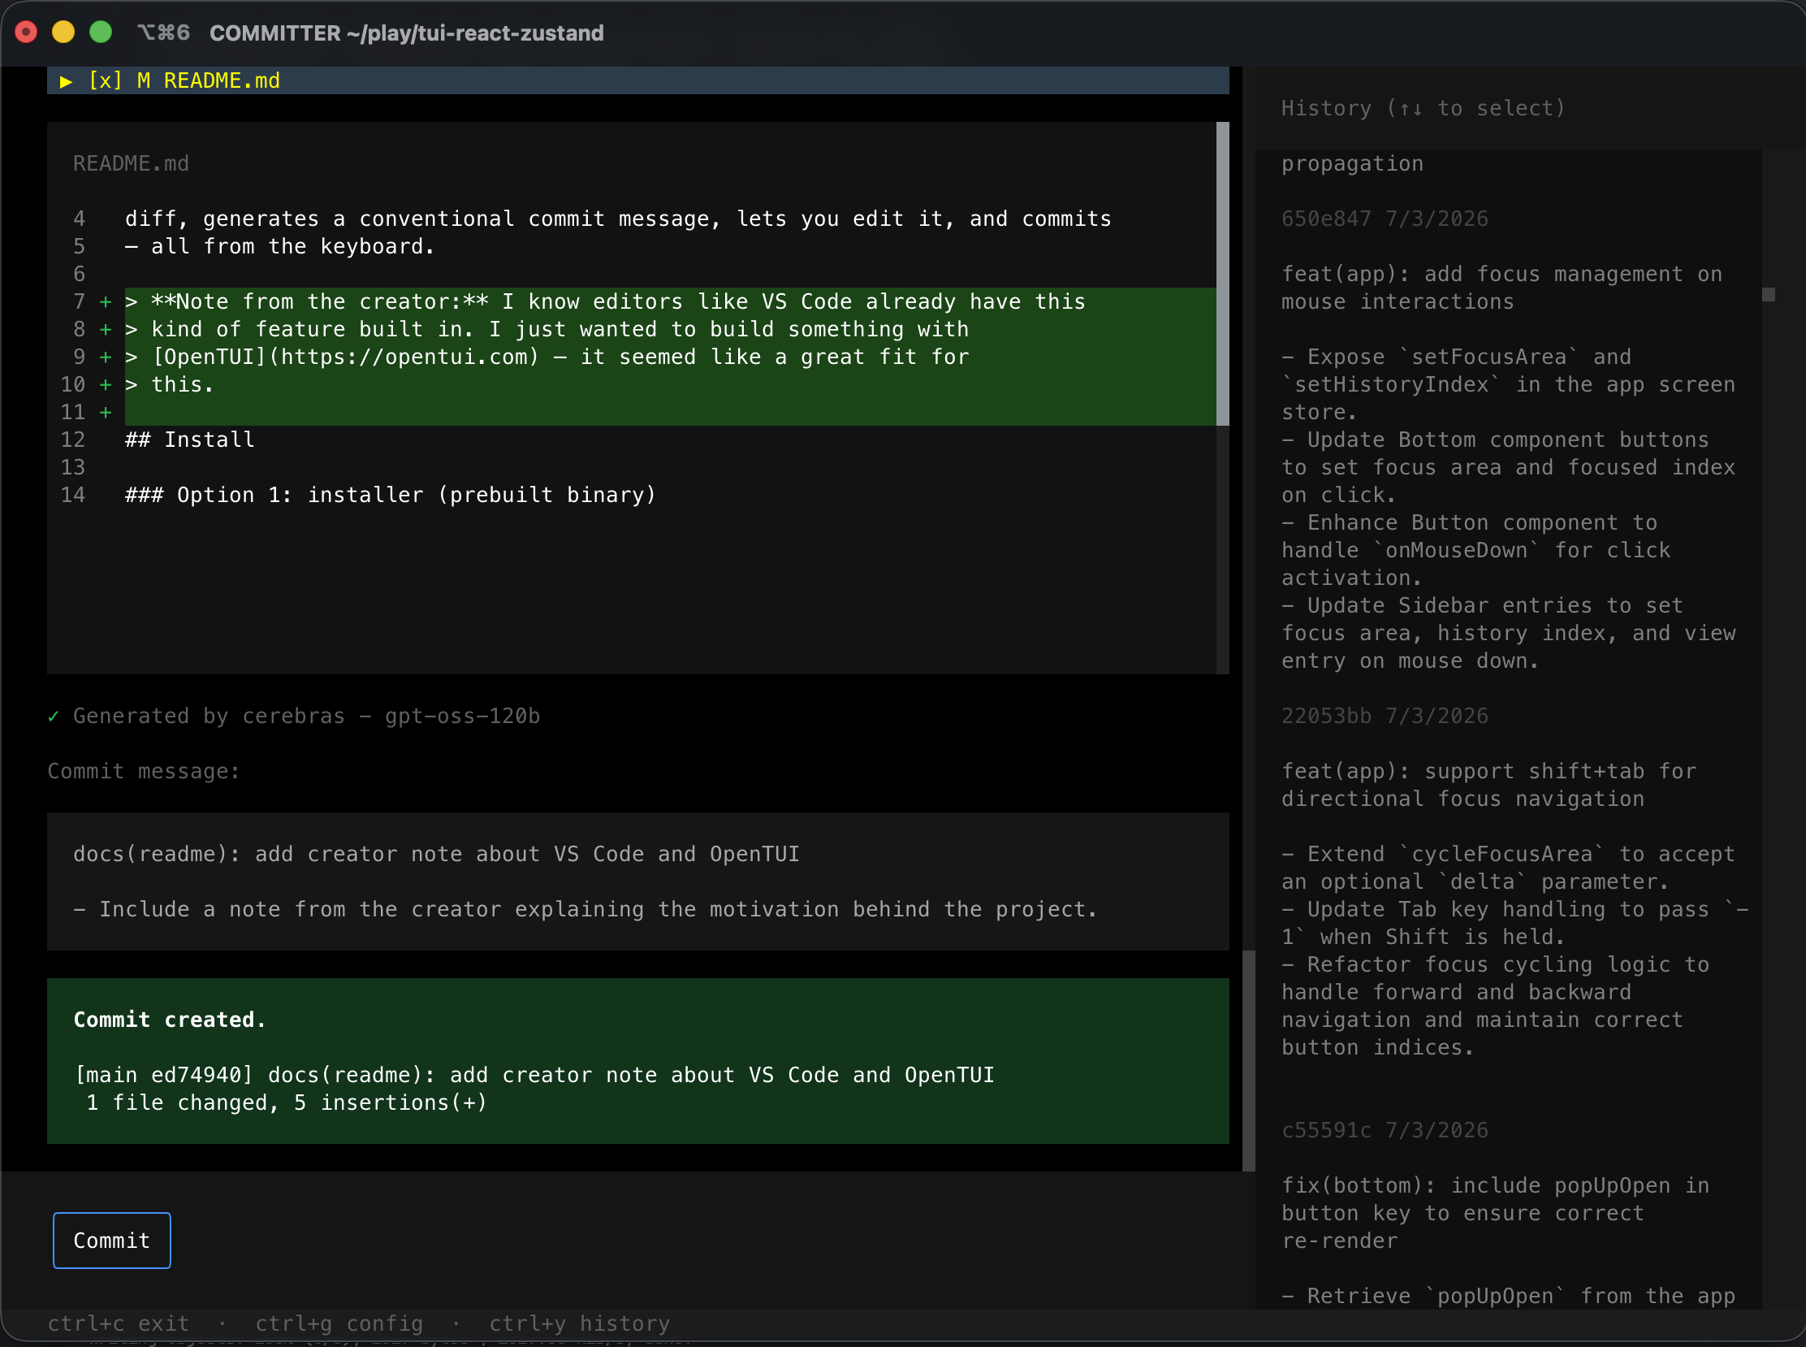1806x1347 pixels.
Task: Click the 'propagation' text in history panel
Action: (x=1352, y=164)
